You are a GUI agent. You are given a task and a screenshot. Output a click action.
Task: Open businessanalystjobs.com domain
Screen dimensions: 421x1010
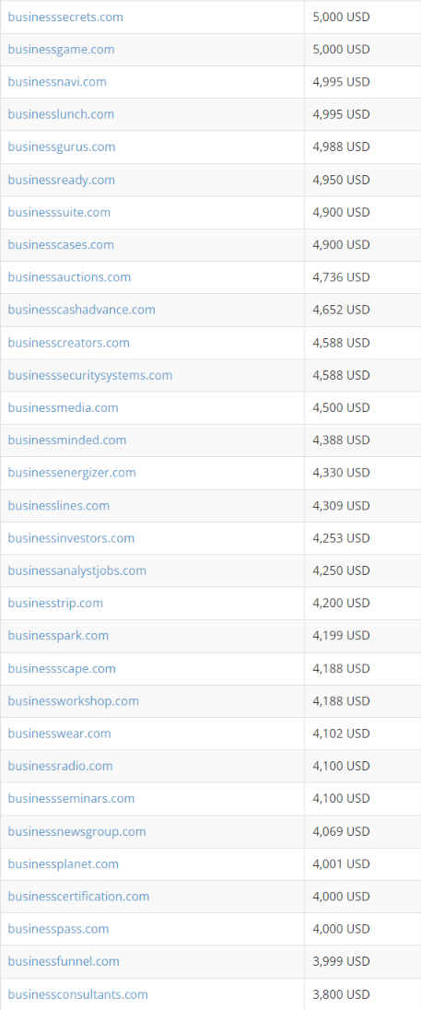point(76,570)
